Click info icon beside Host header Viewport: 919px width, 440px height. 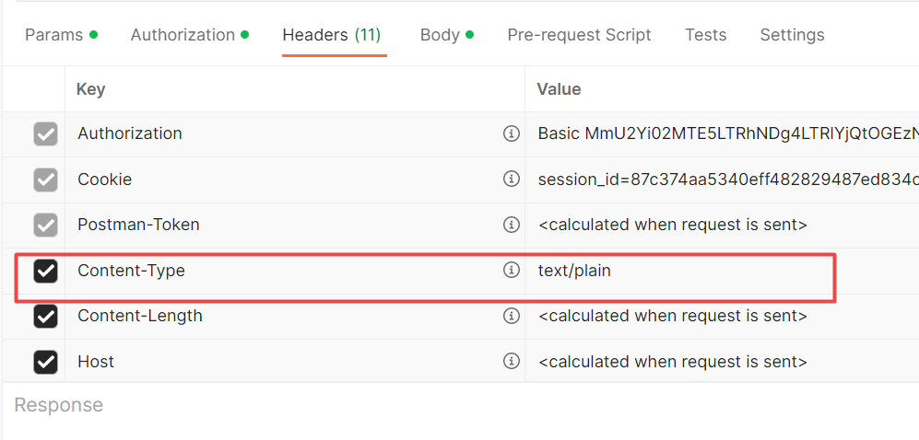pyautogui.click(x=512, y=362)
